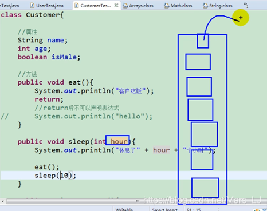
Task: Click the 'eat()' method declaration
Action: pos(56,82)
